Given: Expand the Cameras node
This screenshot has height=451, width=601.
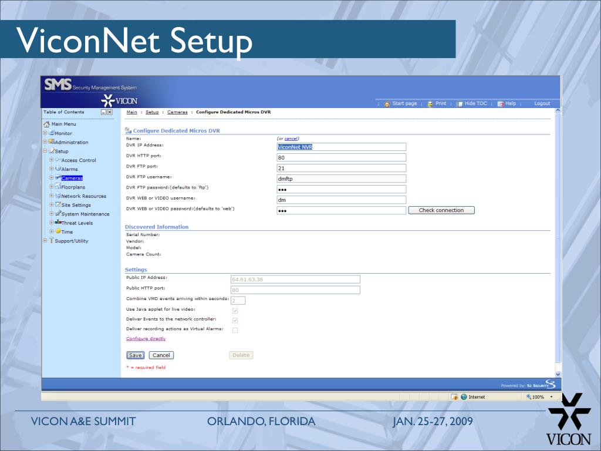Looking at the screenshot, I should pyautogui.click(x=52, y=177).
